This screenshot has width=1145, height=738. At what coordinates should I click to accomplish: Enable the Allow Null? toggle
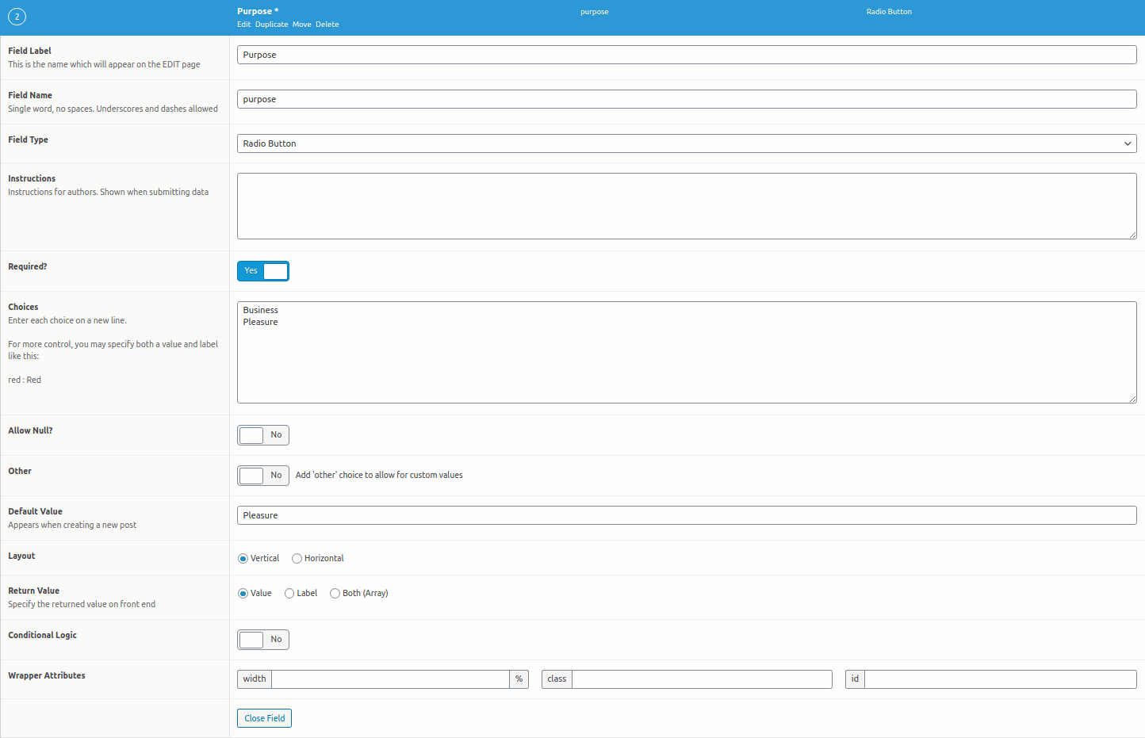tap(263, 434)
